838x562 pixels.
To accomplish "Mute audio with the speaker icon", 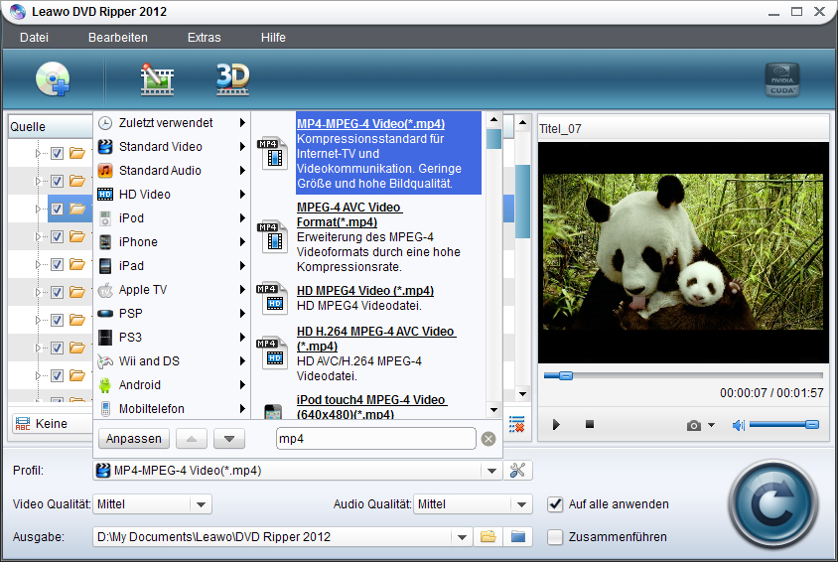I will click(x=738, y=425).
